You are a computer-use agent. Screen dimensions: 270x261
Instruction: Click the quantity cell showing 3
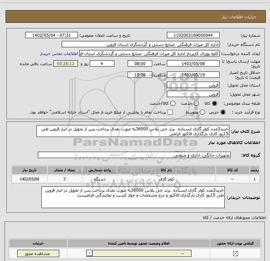(x=65, y=179)
